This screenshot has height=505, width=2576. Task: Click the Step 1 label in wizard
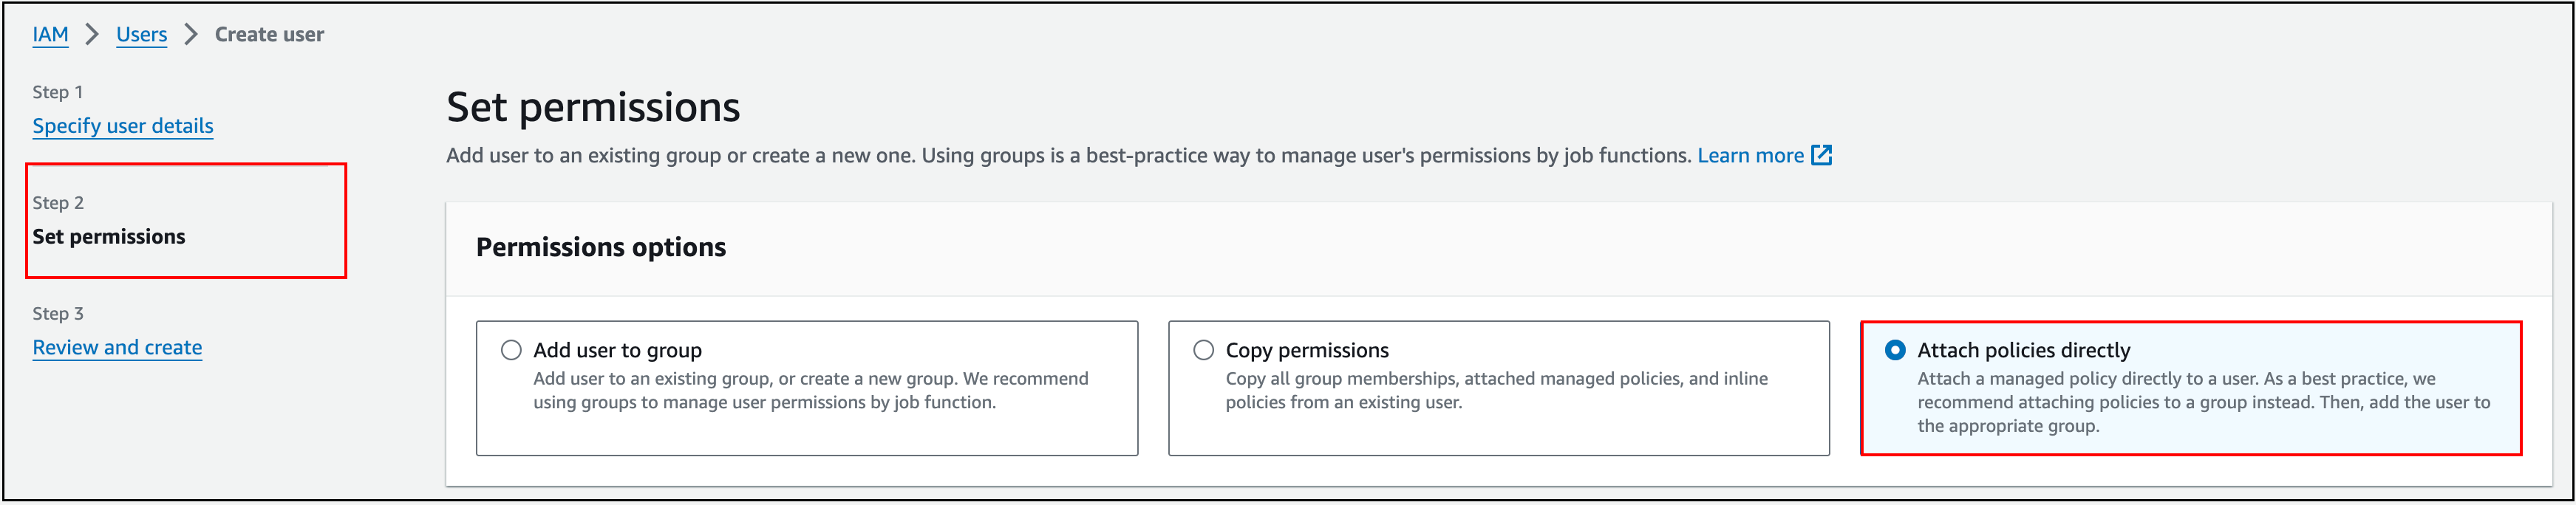[x=58, y=92]
